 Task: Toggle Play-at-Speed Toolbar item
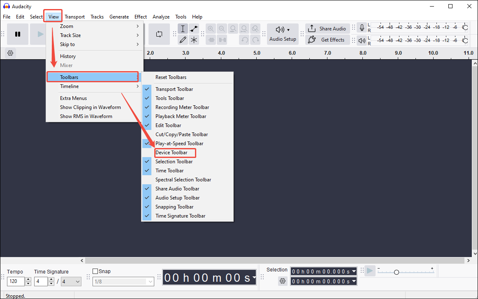188,143
